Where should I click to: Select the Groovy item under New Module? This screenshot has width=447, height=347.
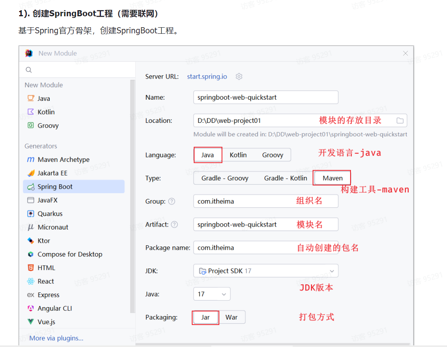coord(47,125)
